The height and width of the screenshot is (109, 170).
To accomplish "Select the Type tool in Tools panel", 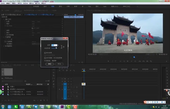I will [x=54, y=87].
